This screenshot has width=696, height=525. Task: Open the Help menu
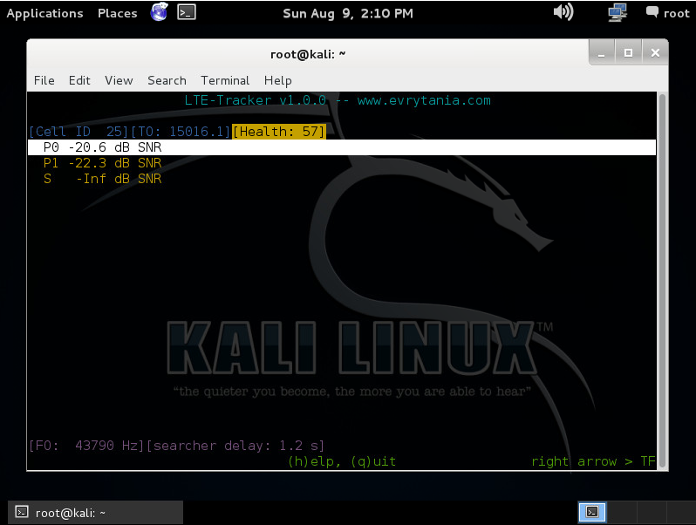click(278, 80)
